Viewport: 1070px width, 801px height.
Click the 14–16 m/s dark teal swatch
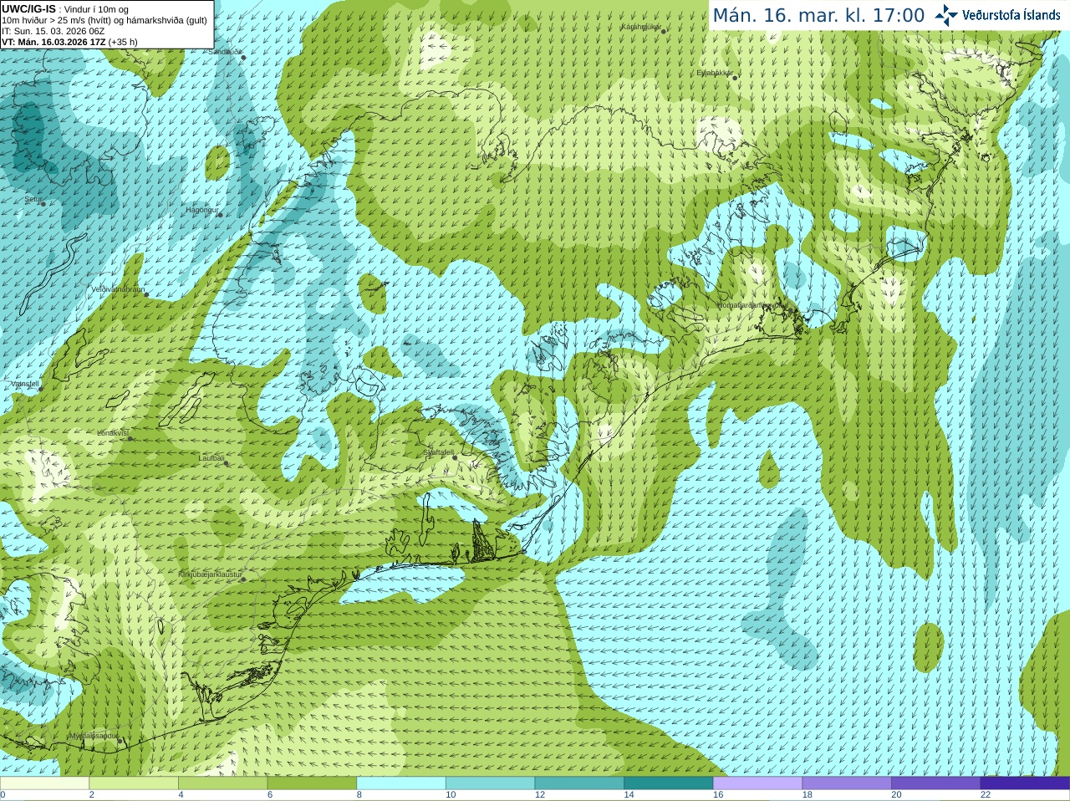click(669, 783)
